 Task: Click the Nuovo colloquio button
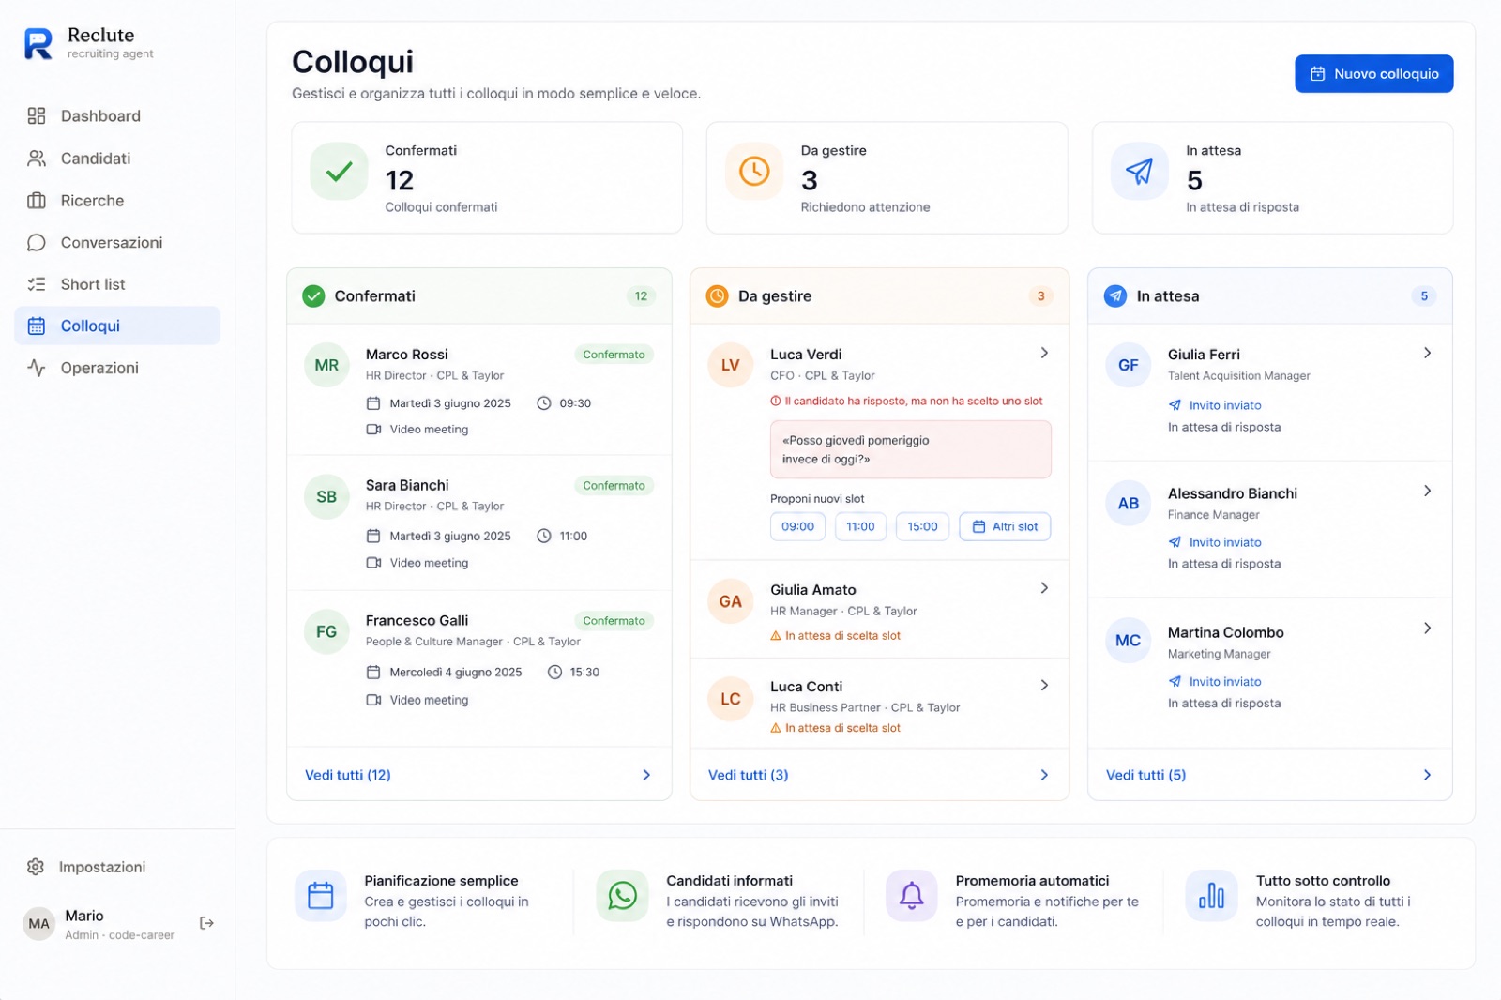pos(1373,74)
